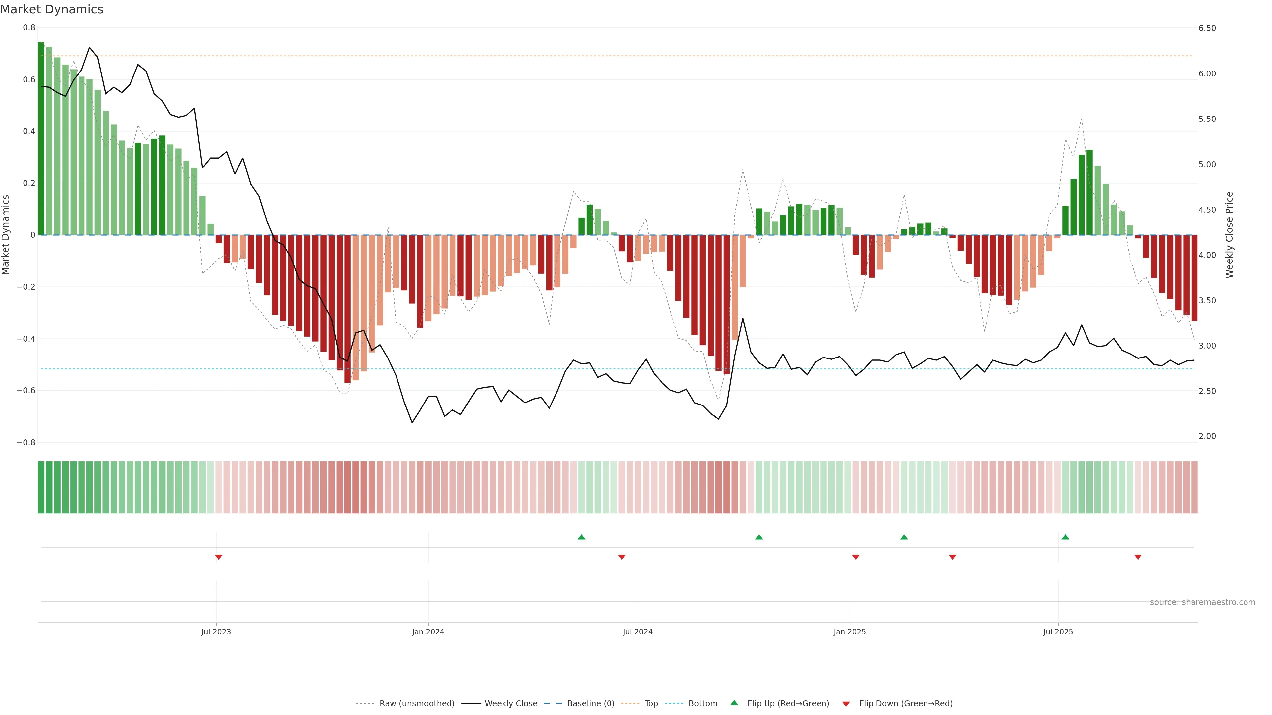Click the green flip-up triangle before Jul 2024
This screenshot has width=1272, height=715.
(581, 537)
